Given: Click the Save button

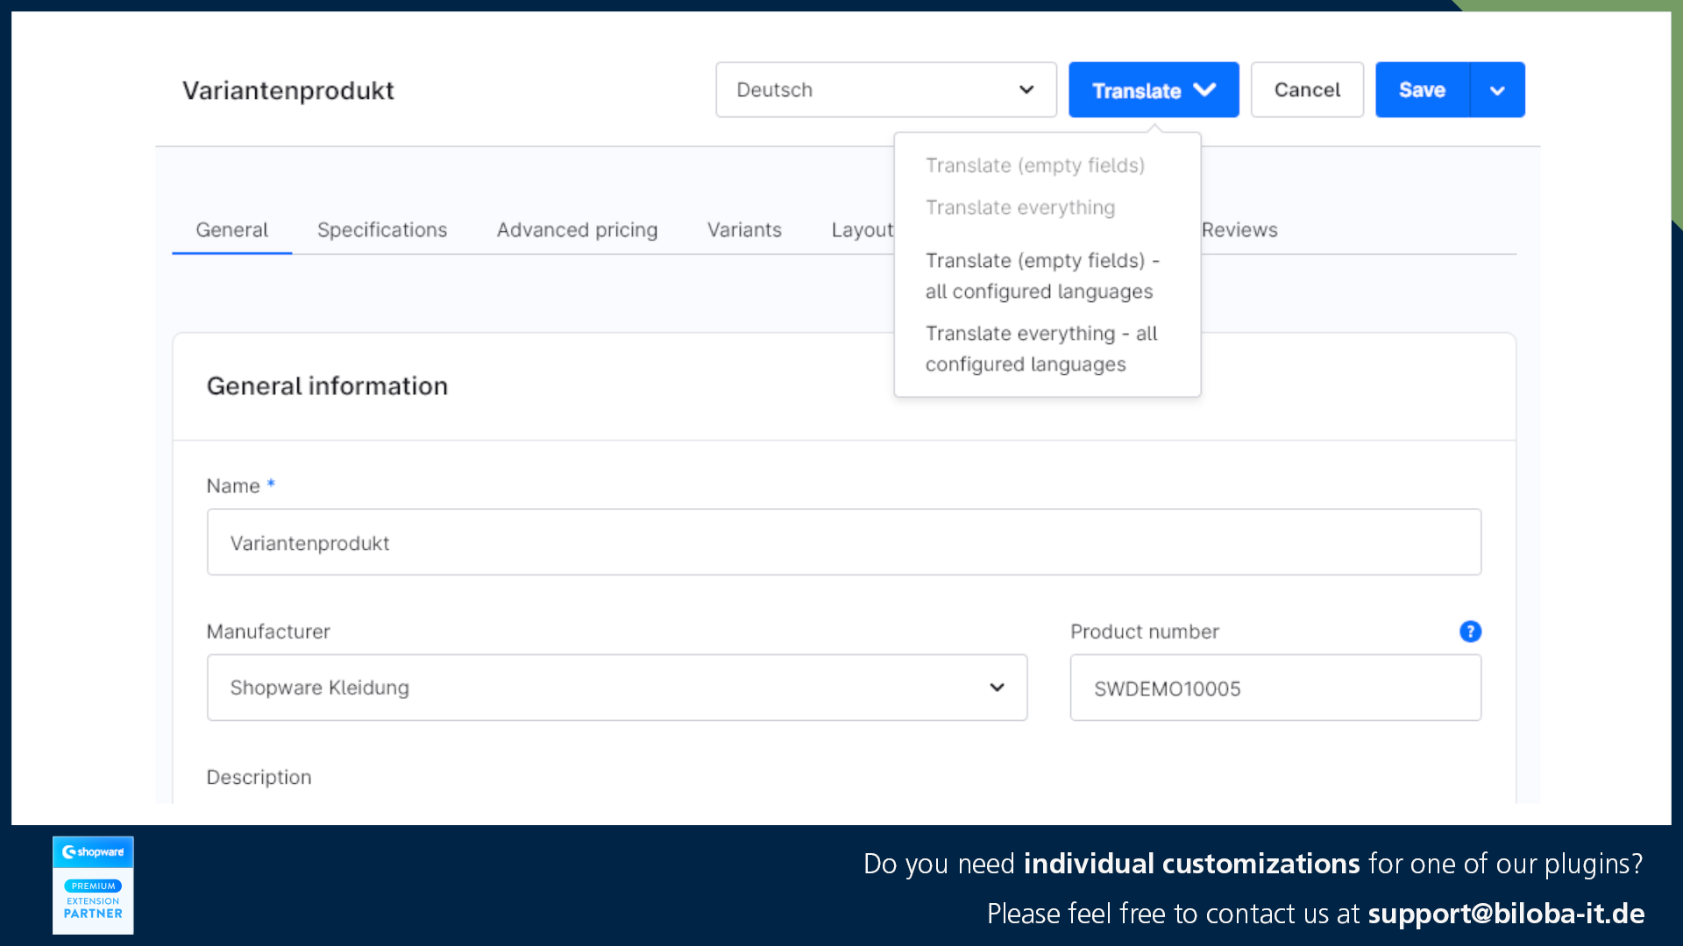Looking at the screenshot, I should pos(1421,90).
